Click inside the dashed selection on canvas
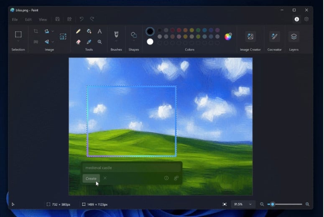The height and width of the screenshot is (217, 324). point(131,121)
